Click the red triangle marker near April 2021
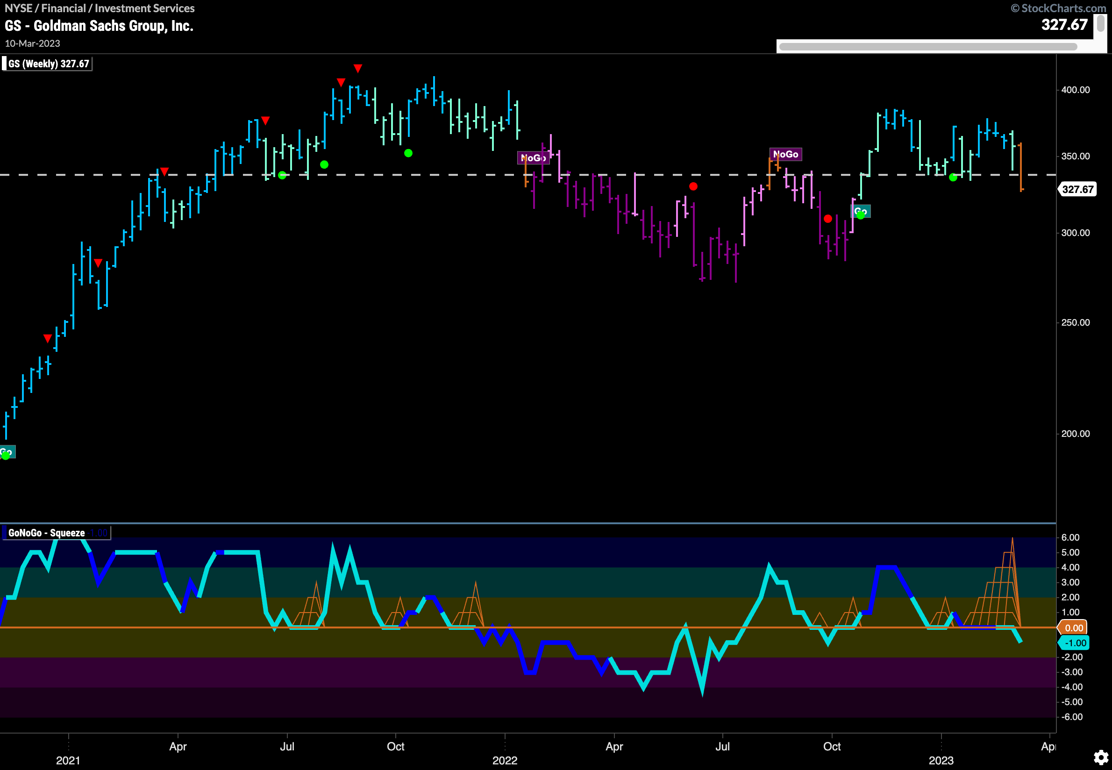This screenshot has height=770, width=1112. coord(164,172)
